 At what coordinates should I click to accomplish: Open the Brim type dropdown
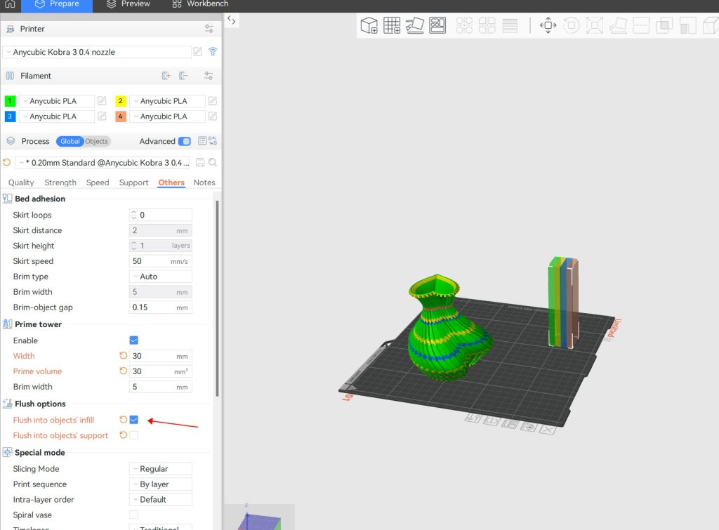click(160, 276)
